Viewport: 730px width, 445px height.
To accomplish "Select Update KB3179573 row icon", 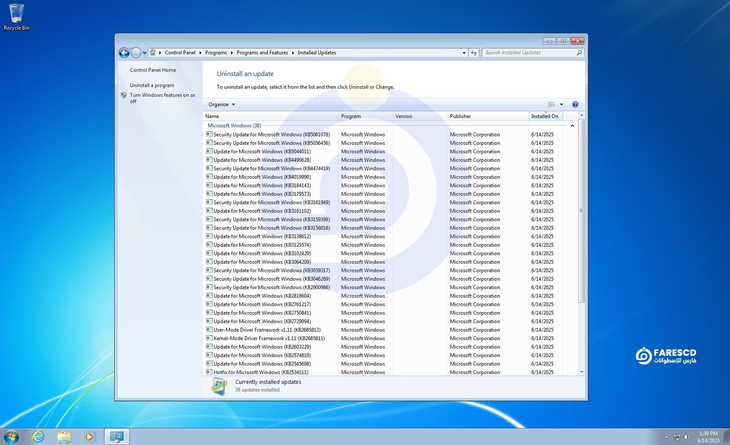I will (x=209, y=194).
